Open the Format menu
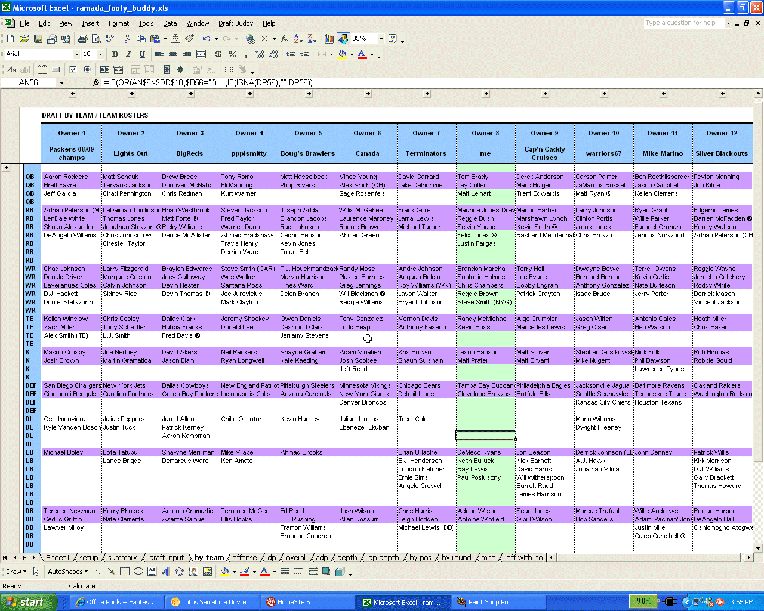Screen dimensions: 764x611 tap(119, 23)
